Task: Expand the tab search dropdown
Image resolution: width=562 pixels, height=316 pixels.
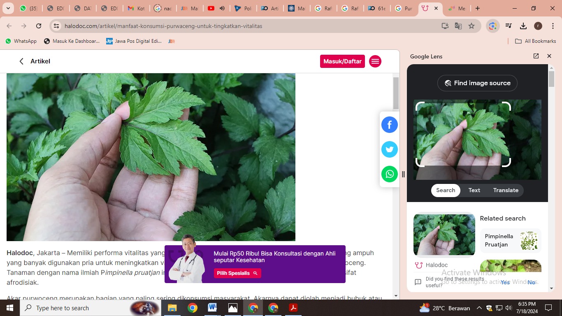Action: (x=8, y=8)
